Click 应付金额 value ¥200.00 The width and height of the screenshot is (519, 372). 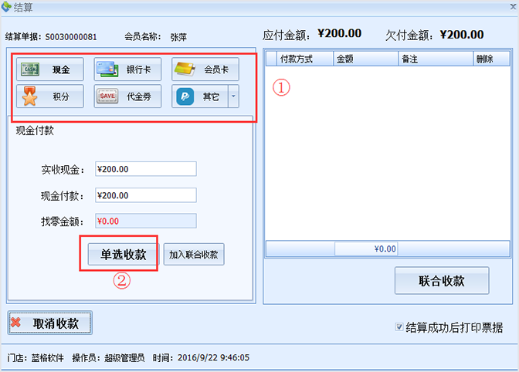tap(340, 34)
